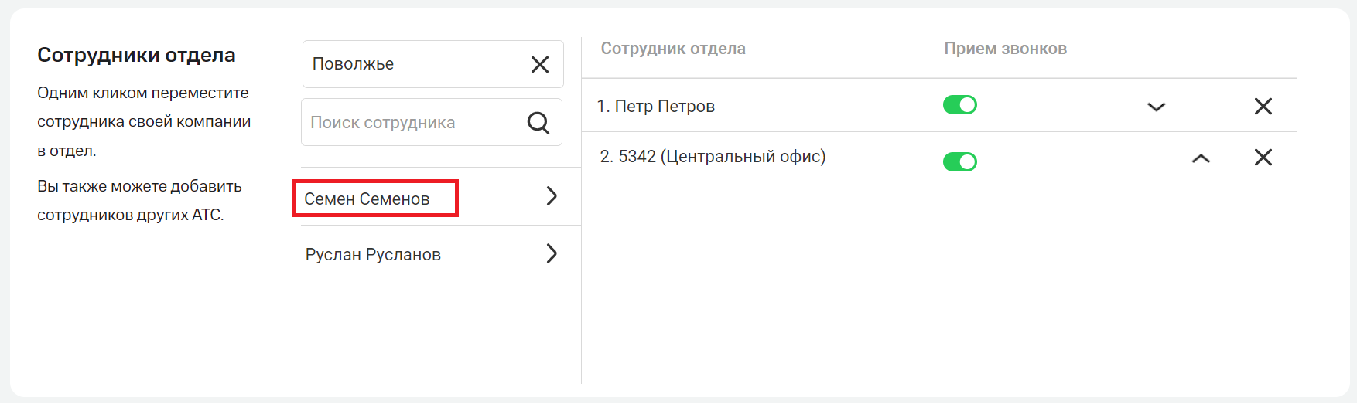Click the Сотрудники отдела section heading
This screenshot has height=404, width=1357.
point(136,56)
